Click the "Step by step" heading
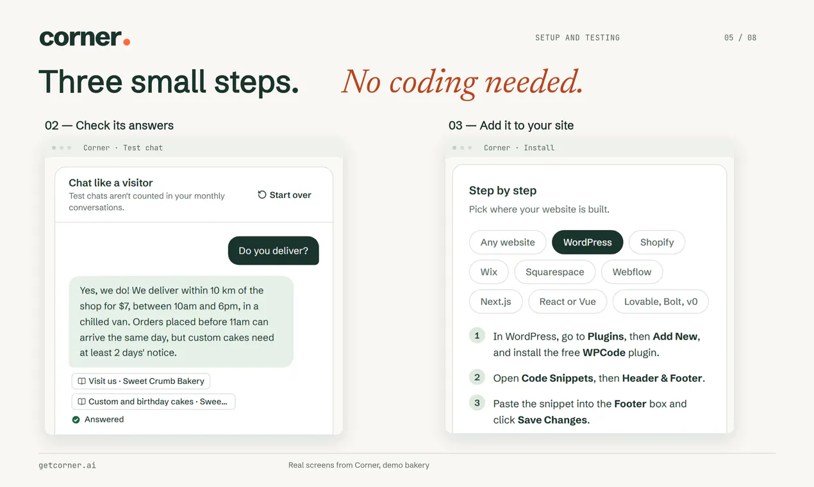The width and height of the screenshot is (814, 487). pos(503,190)
